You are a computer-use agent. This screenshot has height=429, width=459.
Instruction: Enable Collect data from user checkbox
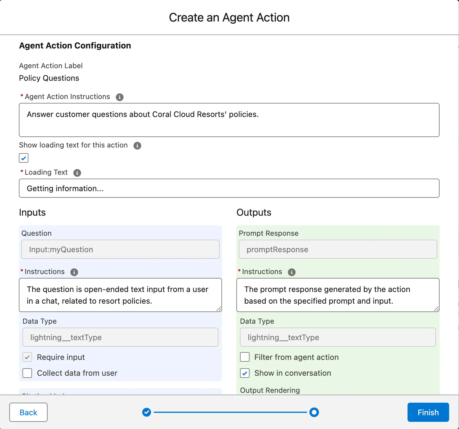pos(27,373)
